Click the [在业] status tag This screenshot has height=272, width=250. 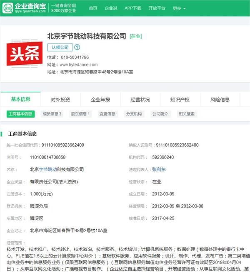[136, 36]
